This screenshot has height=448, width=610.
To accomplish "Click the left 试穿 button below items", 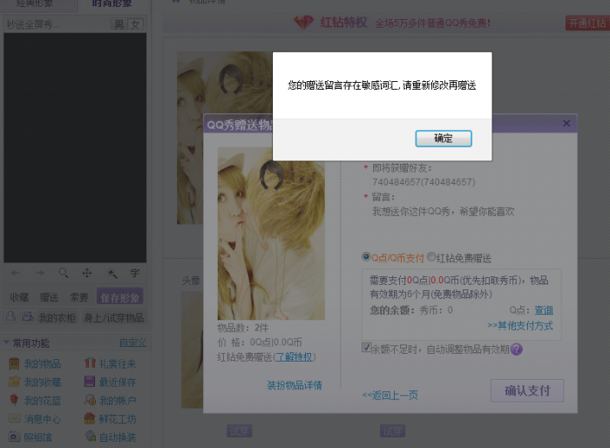I will [x=240, y=431].
